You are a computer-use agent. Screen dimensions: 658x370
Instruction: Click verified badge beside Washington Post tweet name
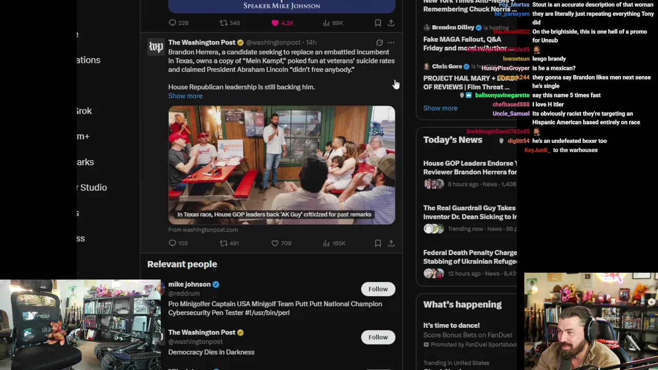[240, 42]
